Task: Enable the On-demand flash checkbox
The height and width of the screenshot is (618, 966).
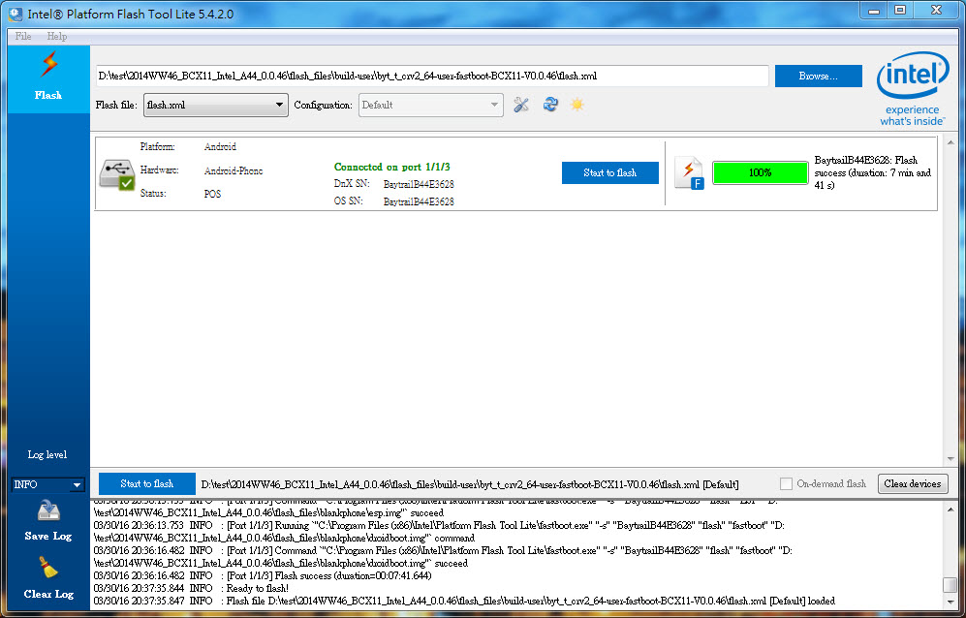Action: tap(787, 483)
